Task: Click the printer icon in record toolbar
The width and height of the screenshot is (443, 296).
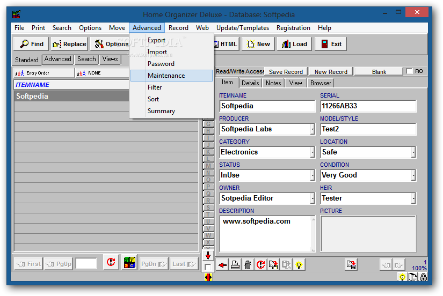Action: 235,265
